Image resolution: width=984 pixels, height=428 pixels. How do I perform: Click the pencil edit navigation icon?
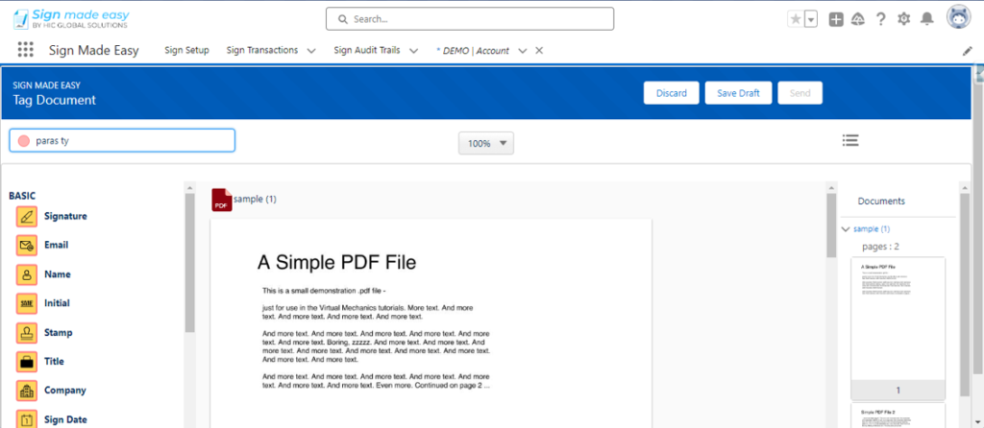[967, 52]
